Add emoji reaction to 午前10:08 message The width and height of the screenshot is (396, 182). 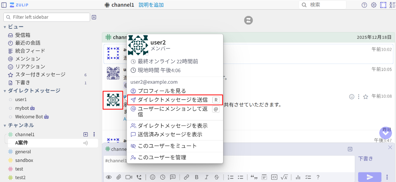point(351,97)
